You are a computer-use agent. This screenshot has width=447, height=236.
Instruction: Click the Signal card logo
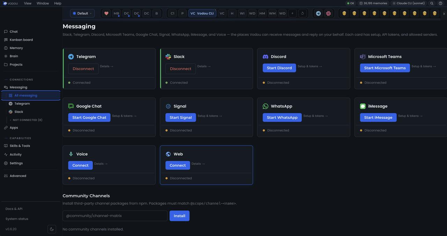[168, 106]
